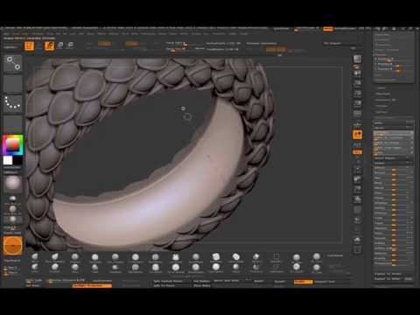The height and width of the screenshot is (315, 420).
Task: Open the empty Texture slot popup
Action: pyautogui.click(x=13, y=123)
